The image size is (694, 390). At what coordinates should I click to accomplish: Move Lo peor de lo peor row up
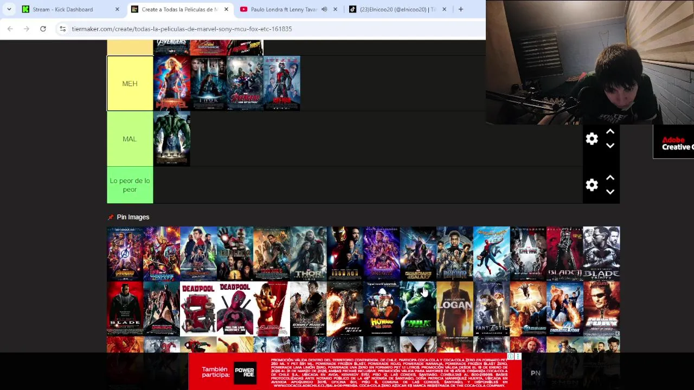610,178
